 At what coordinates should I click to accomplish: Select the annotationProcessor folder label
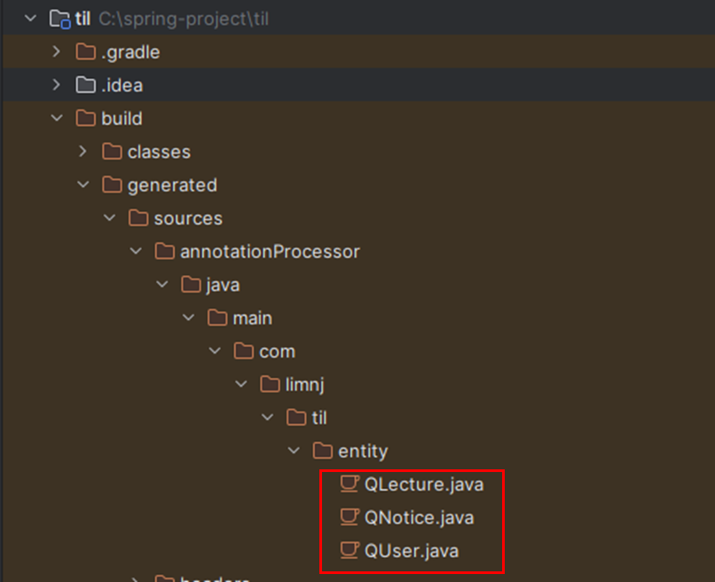(x=270, y=252)
